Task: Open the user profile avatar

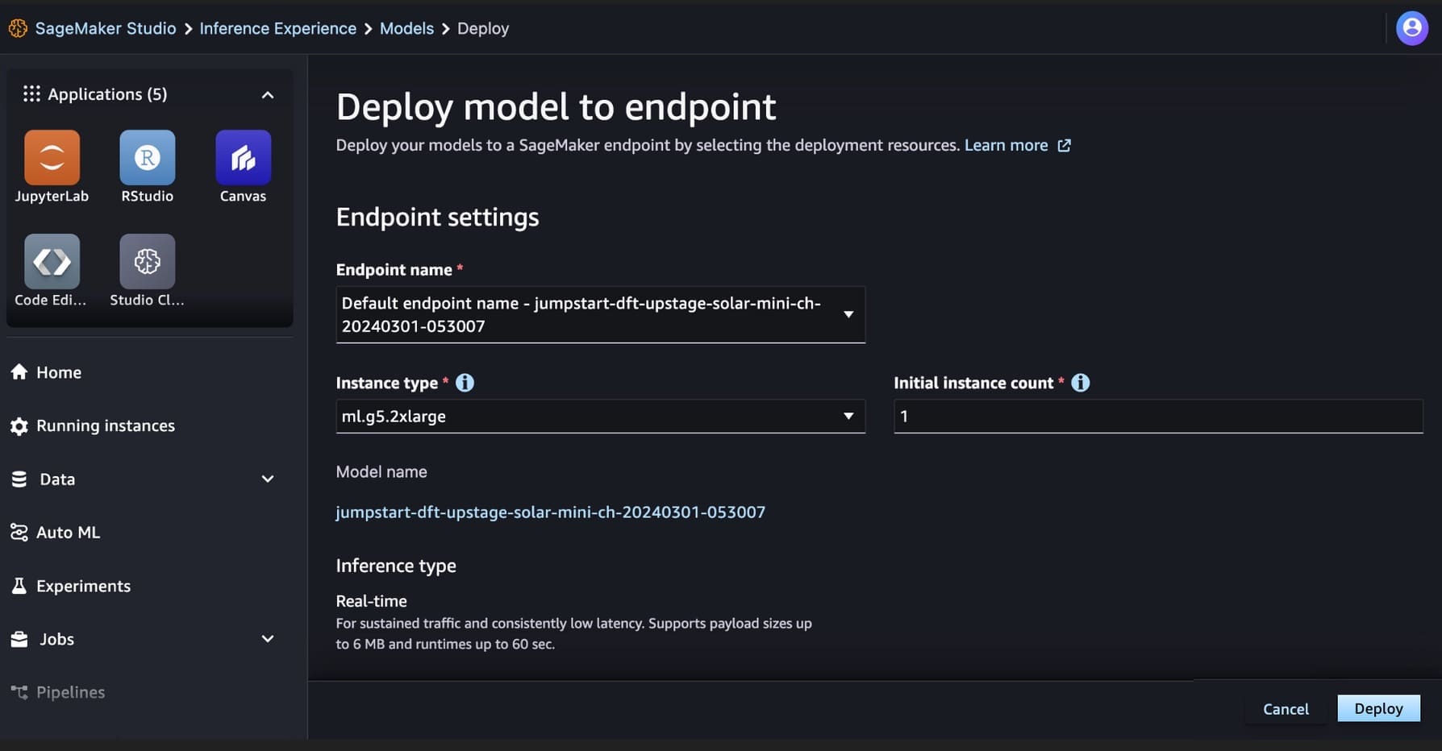Action: tap(1412, 28)
